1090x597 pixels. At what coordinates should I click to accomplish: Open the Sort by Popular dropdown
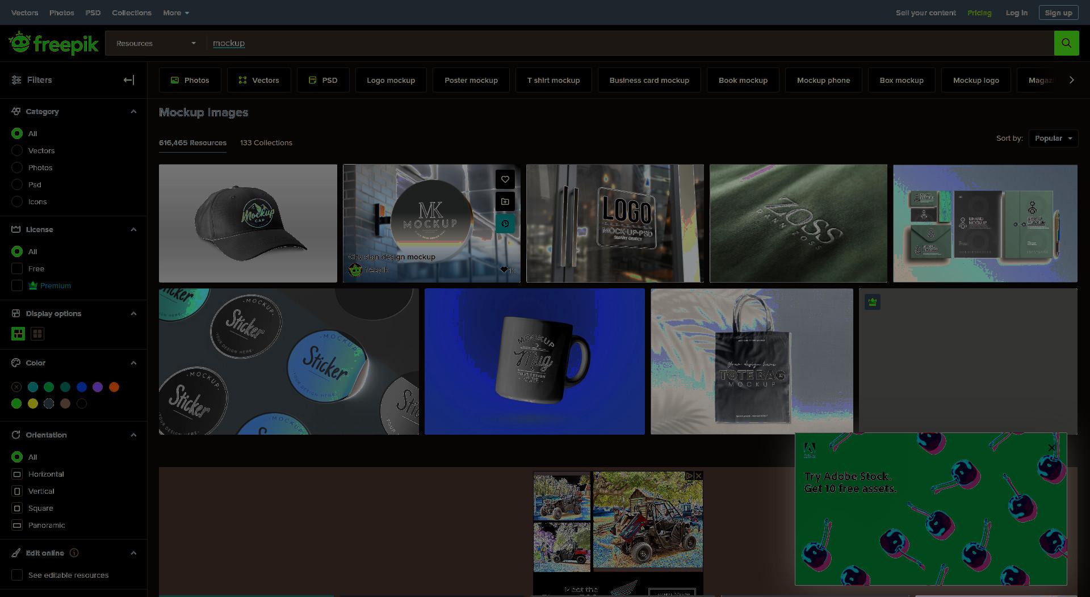click(x=1053, y=138)
